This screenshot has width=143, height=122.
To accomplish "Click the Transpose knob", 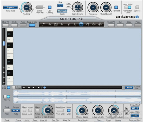I will [x=93, y=8].
